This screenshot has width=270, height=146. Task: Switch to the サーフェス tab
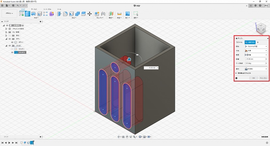[x=34, y=9]
